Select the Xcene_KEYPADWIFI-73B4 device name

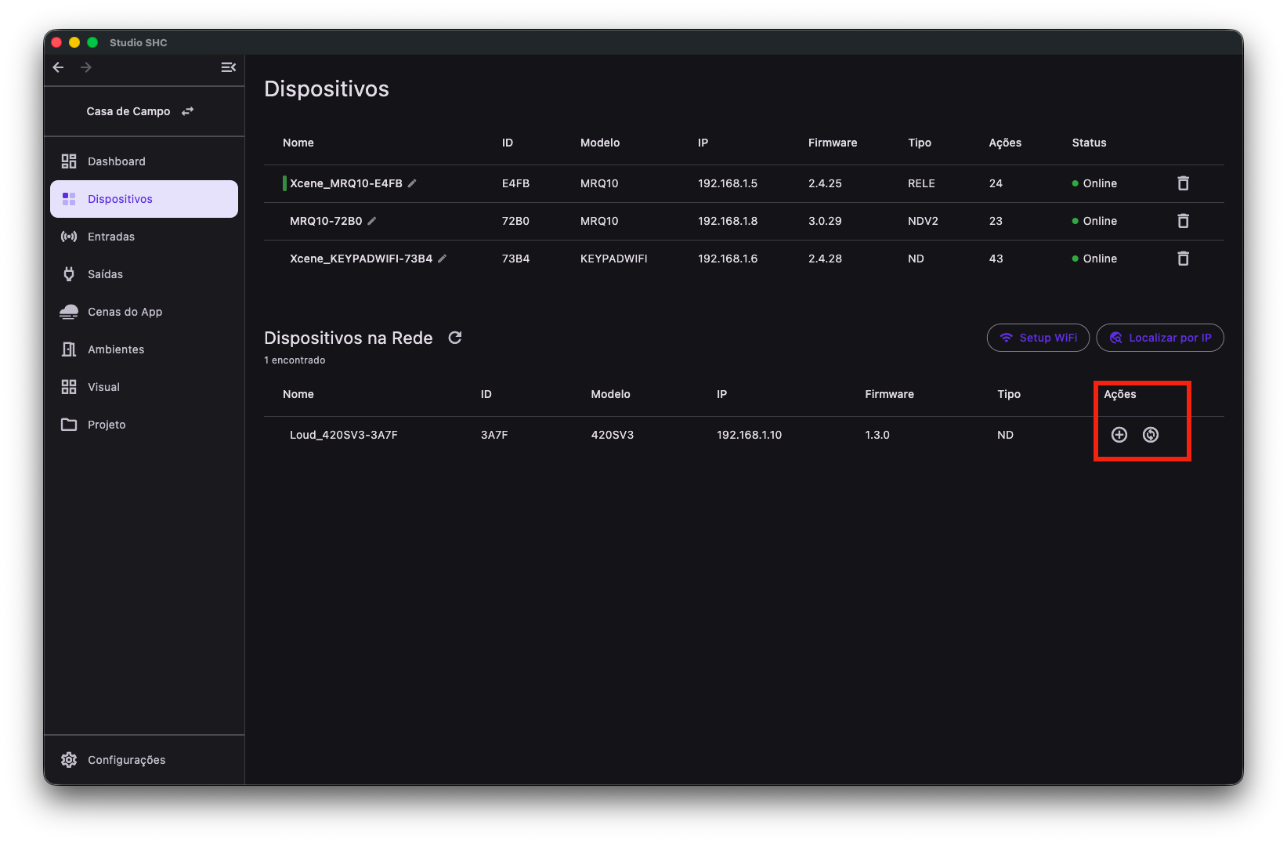click(361, 259)
